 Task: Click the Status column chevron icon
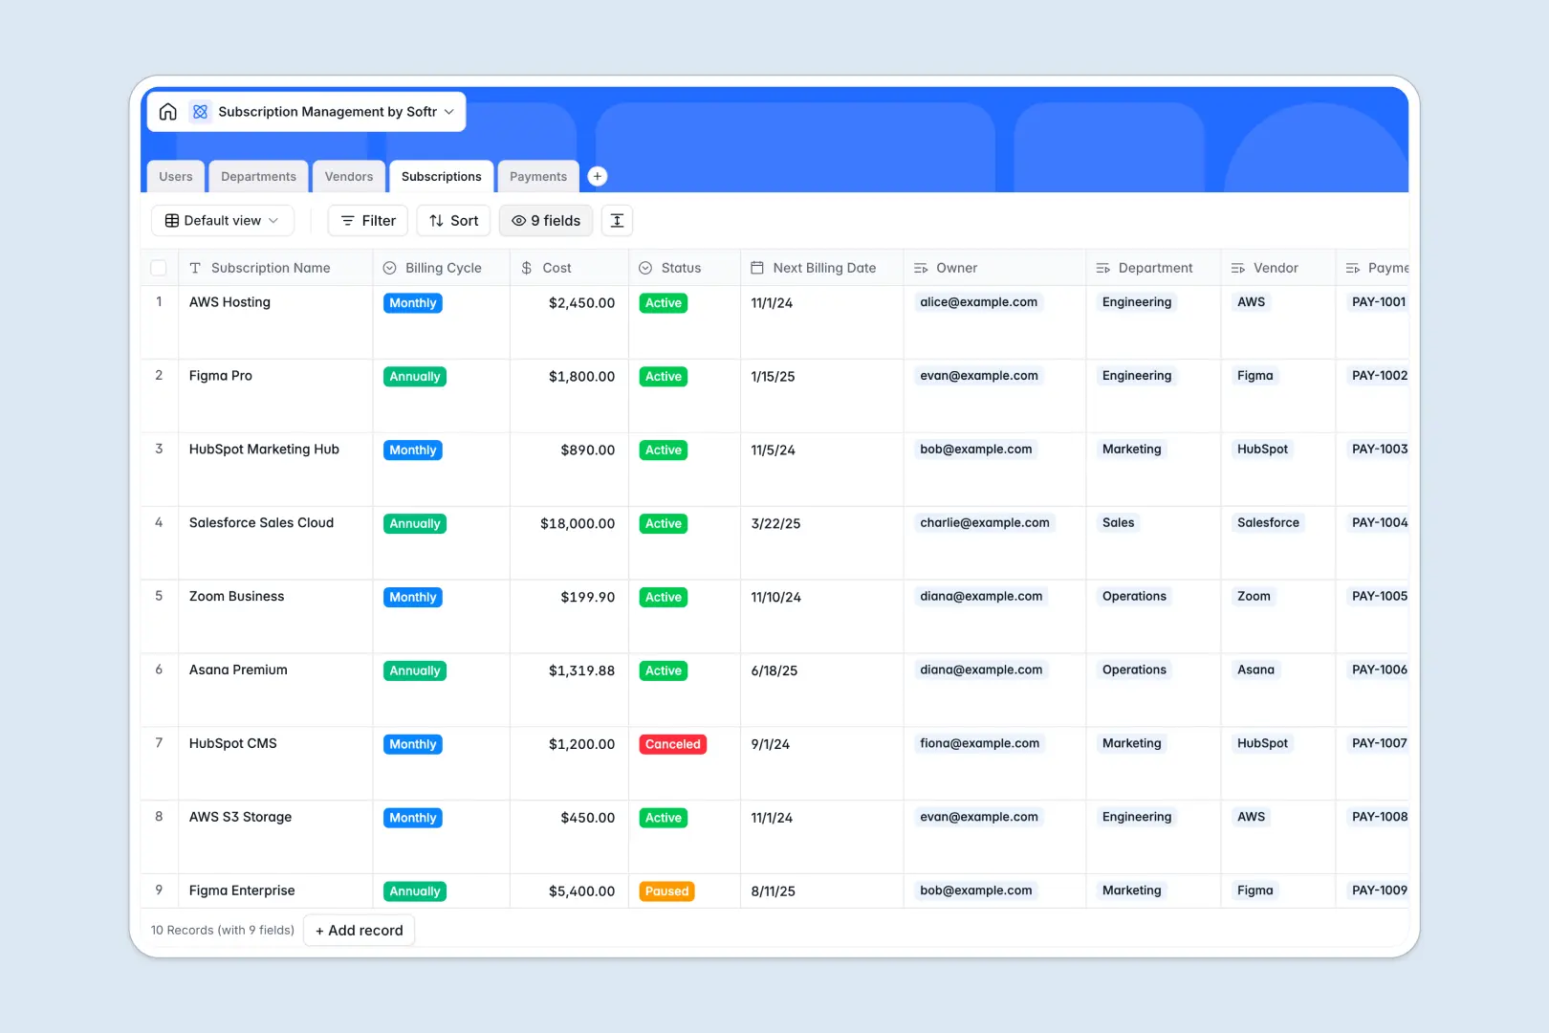[646, 268]
